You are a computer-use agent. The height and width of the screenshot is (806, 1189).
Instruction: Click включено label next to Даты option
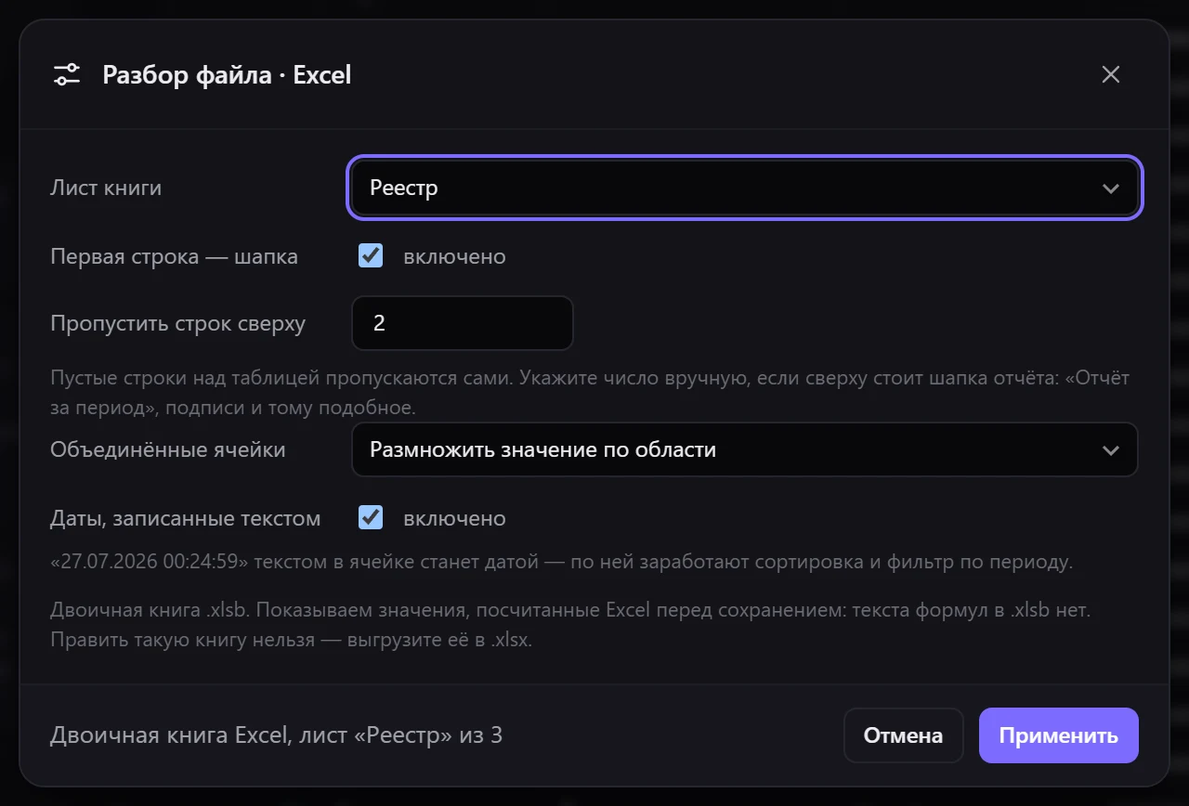(x=454, y=518)
